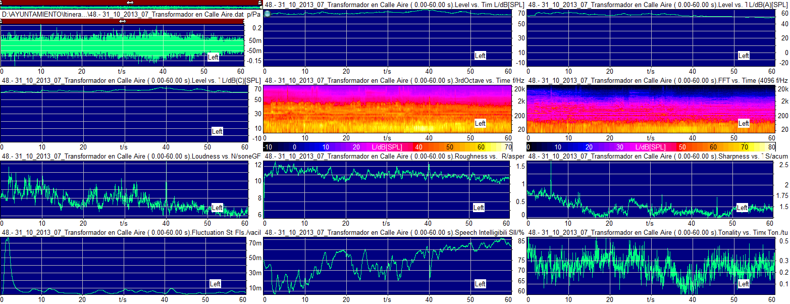Click the double-arrow handle on the top overview bar
790x304 pixels.
coord(130,3)
